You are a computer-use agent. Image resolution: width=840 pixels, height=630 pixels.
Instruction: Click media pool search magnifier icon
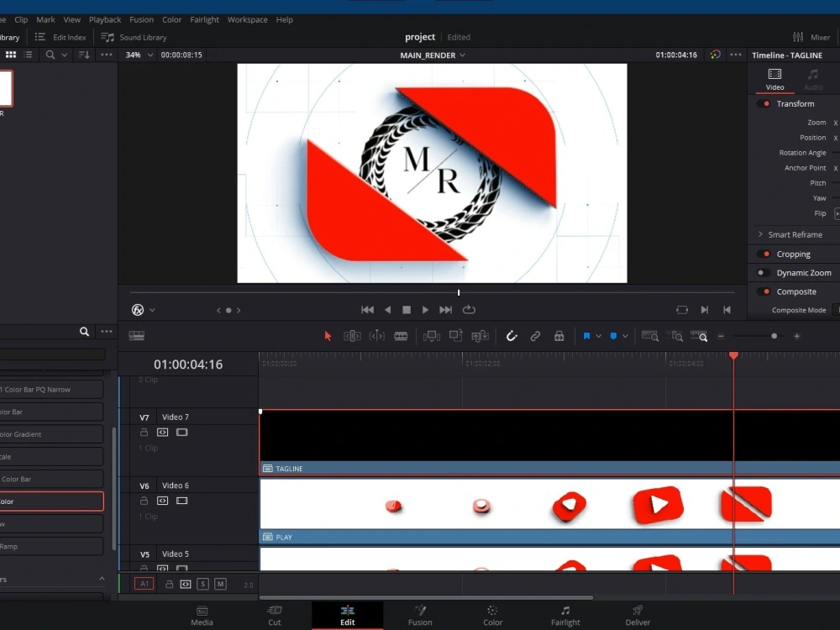click(x=50, y=55)
